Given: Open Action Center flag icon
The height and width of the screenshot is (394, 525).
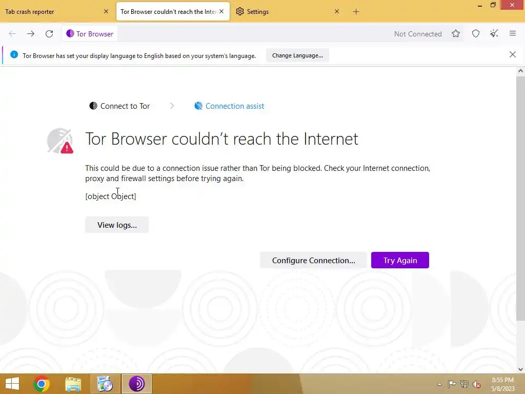Looking at the screenshot, I should tap(452, 384).
